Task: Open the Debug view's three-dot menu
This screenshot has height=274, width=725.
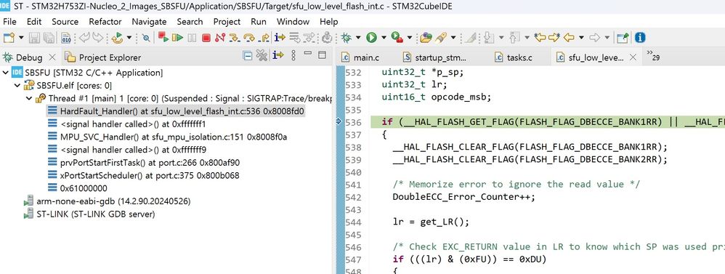Action: pos(293,56)
